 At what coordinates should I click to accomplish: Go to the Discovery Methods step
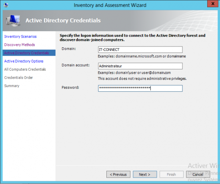tap(20, 45)
